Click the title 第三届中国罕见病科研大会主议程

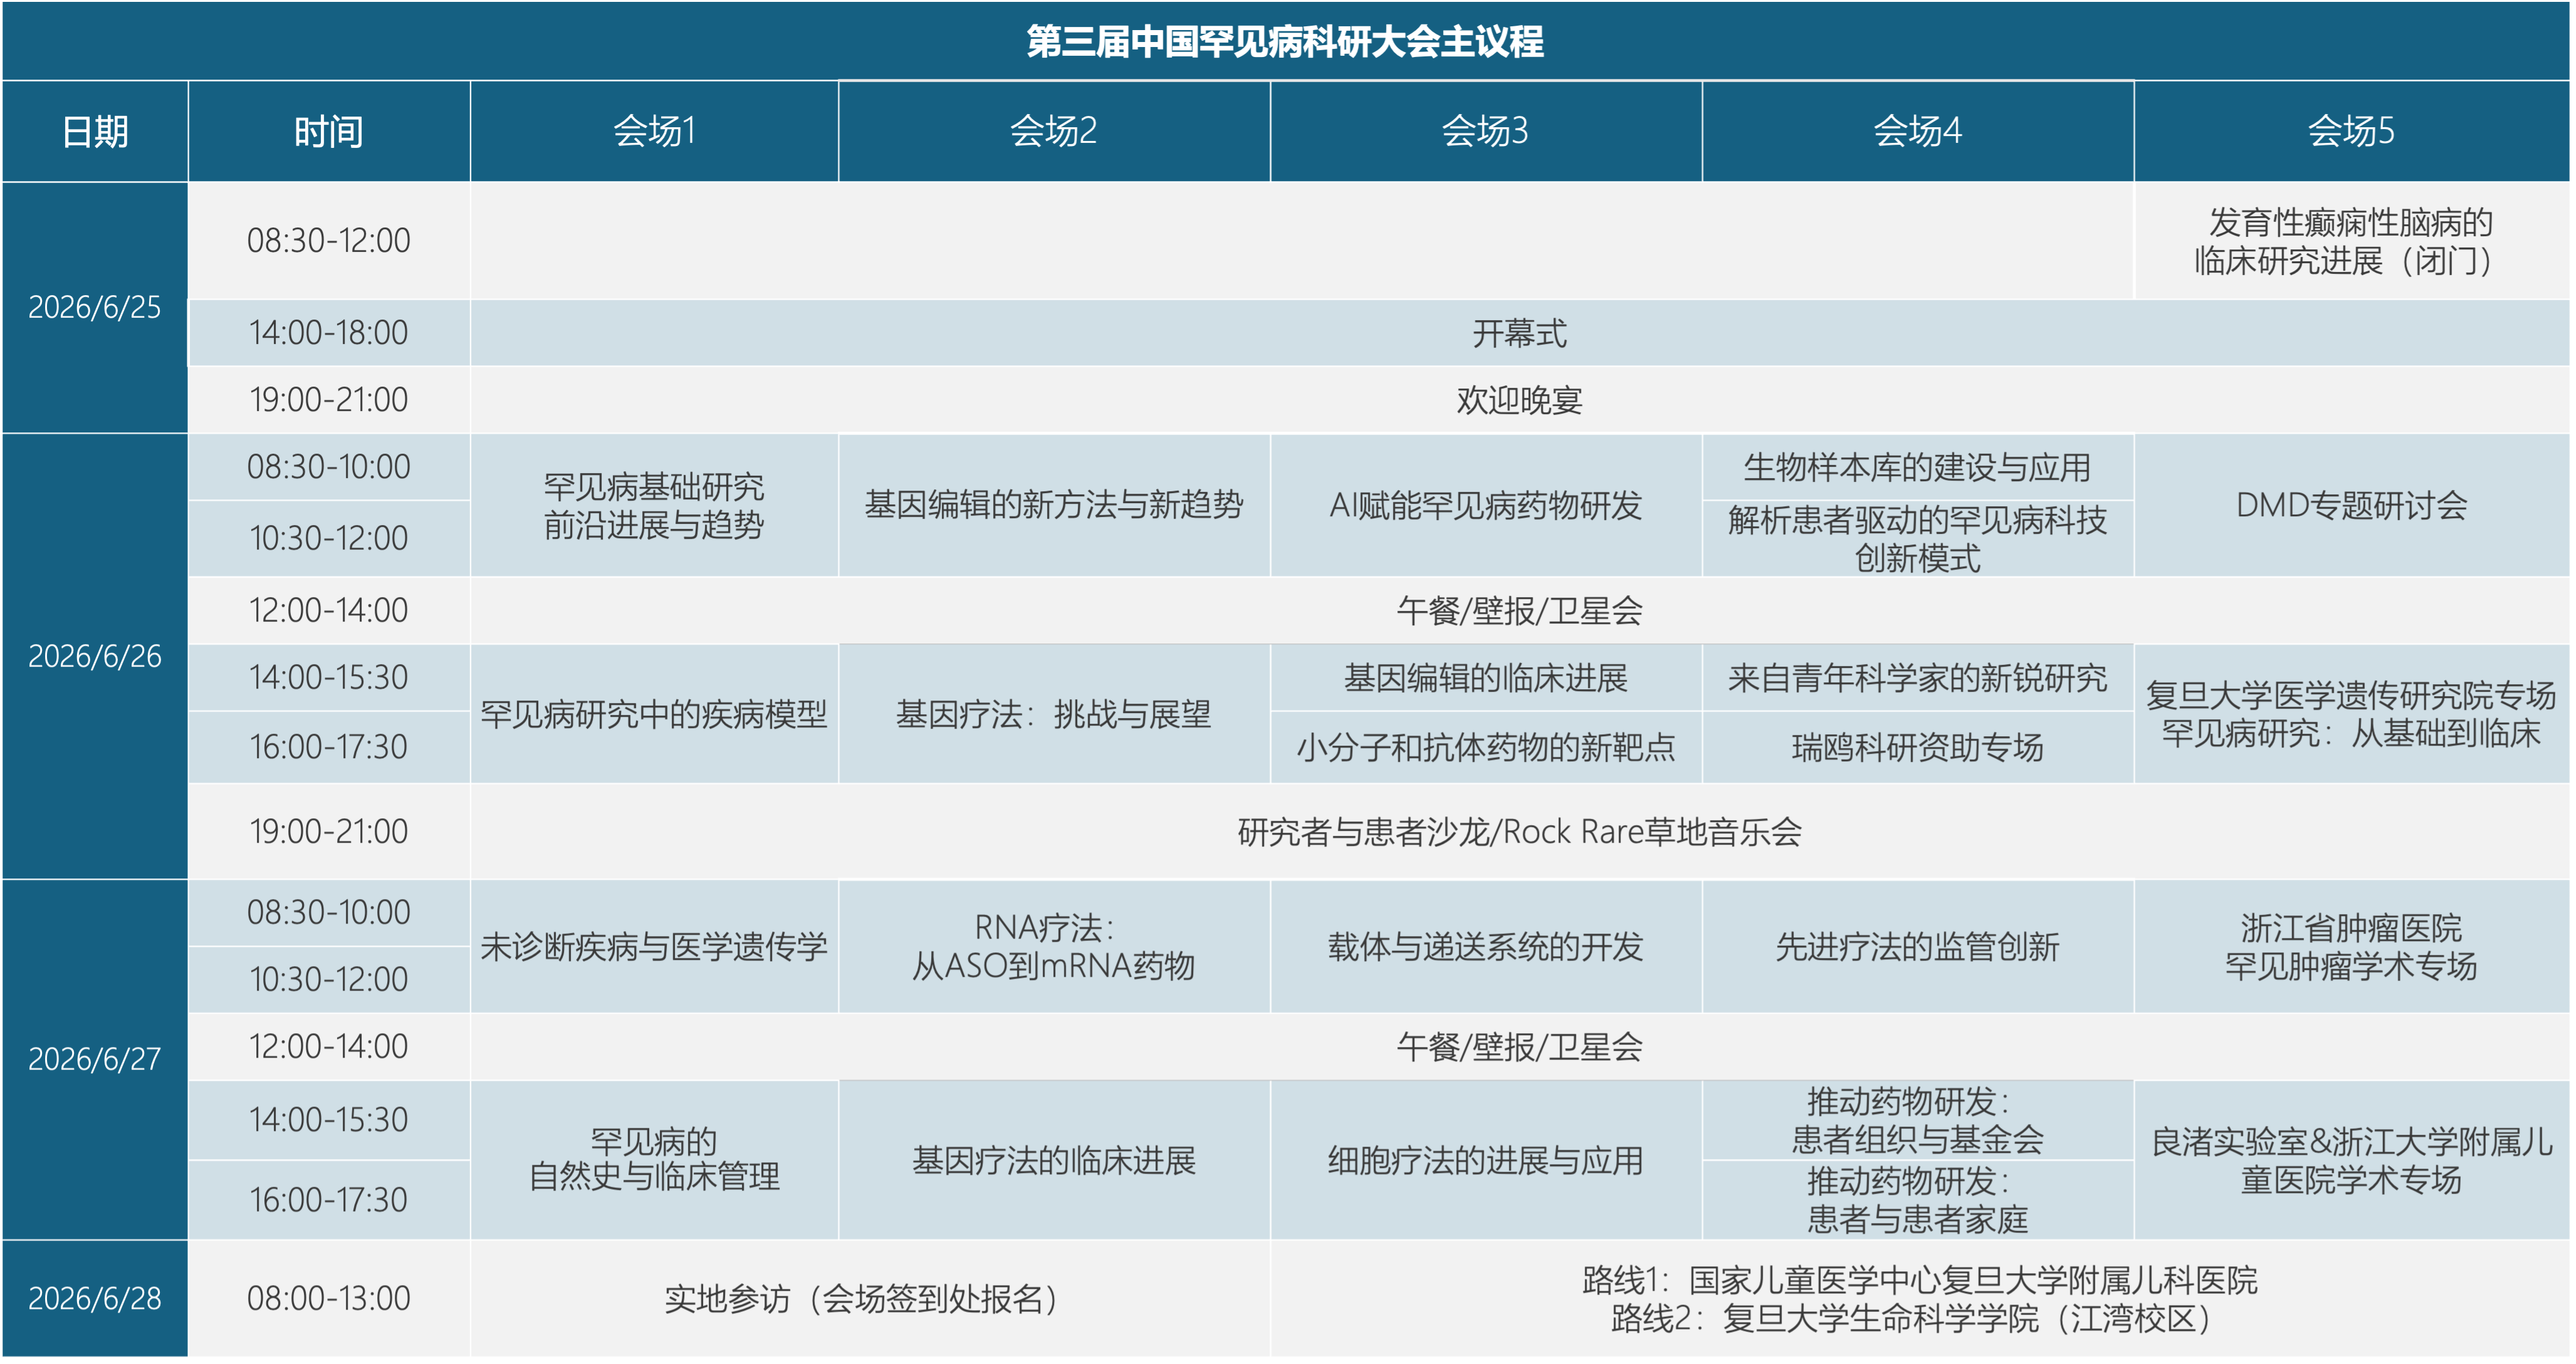1285,42
